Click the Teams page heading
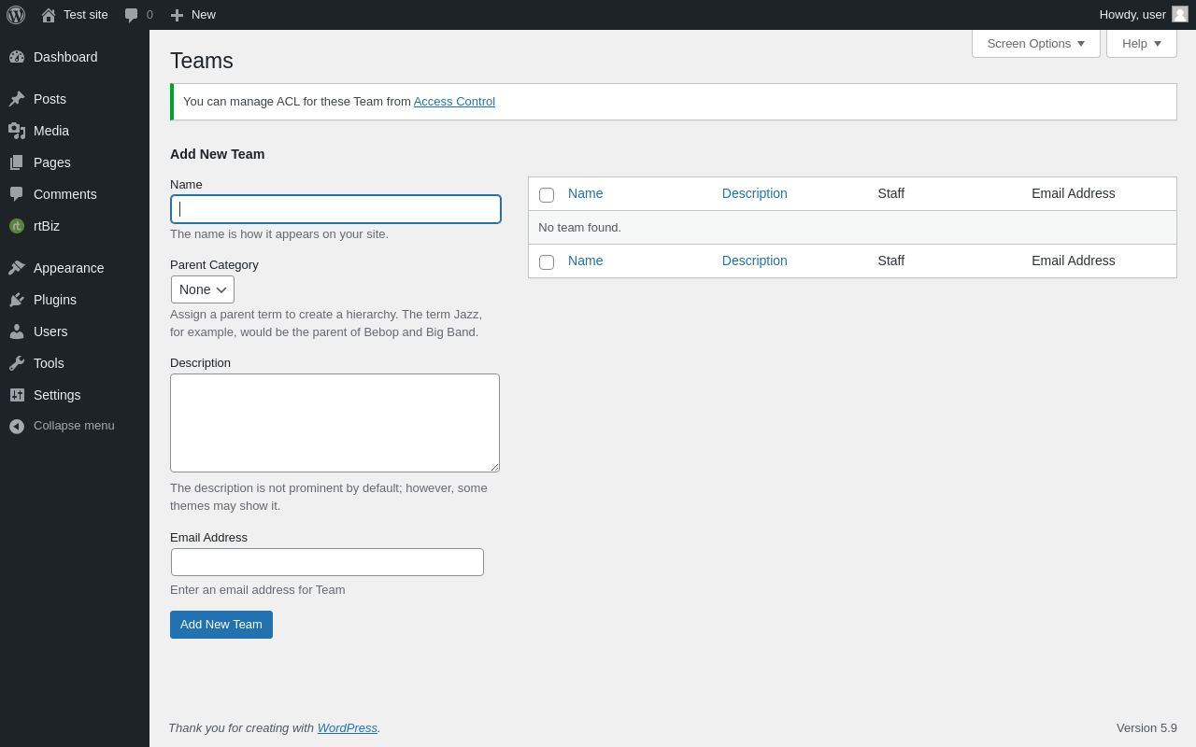The width and height of the screenshot is (1196, 747). point(202,61)
